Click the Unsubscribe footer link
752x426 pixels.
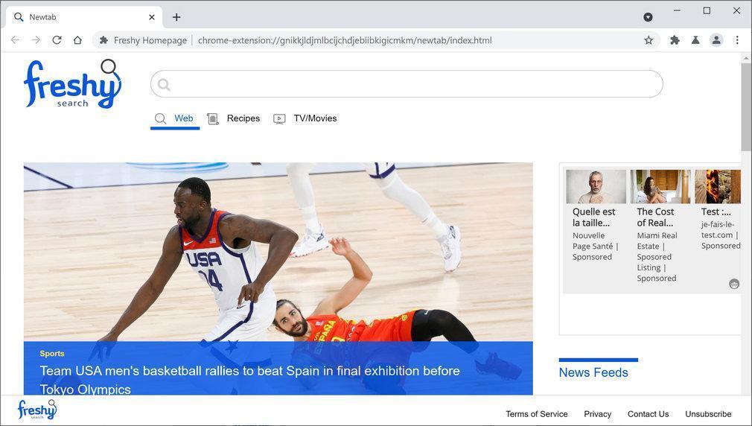[708, 414]
